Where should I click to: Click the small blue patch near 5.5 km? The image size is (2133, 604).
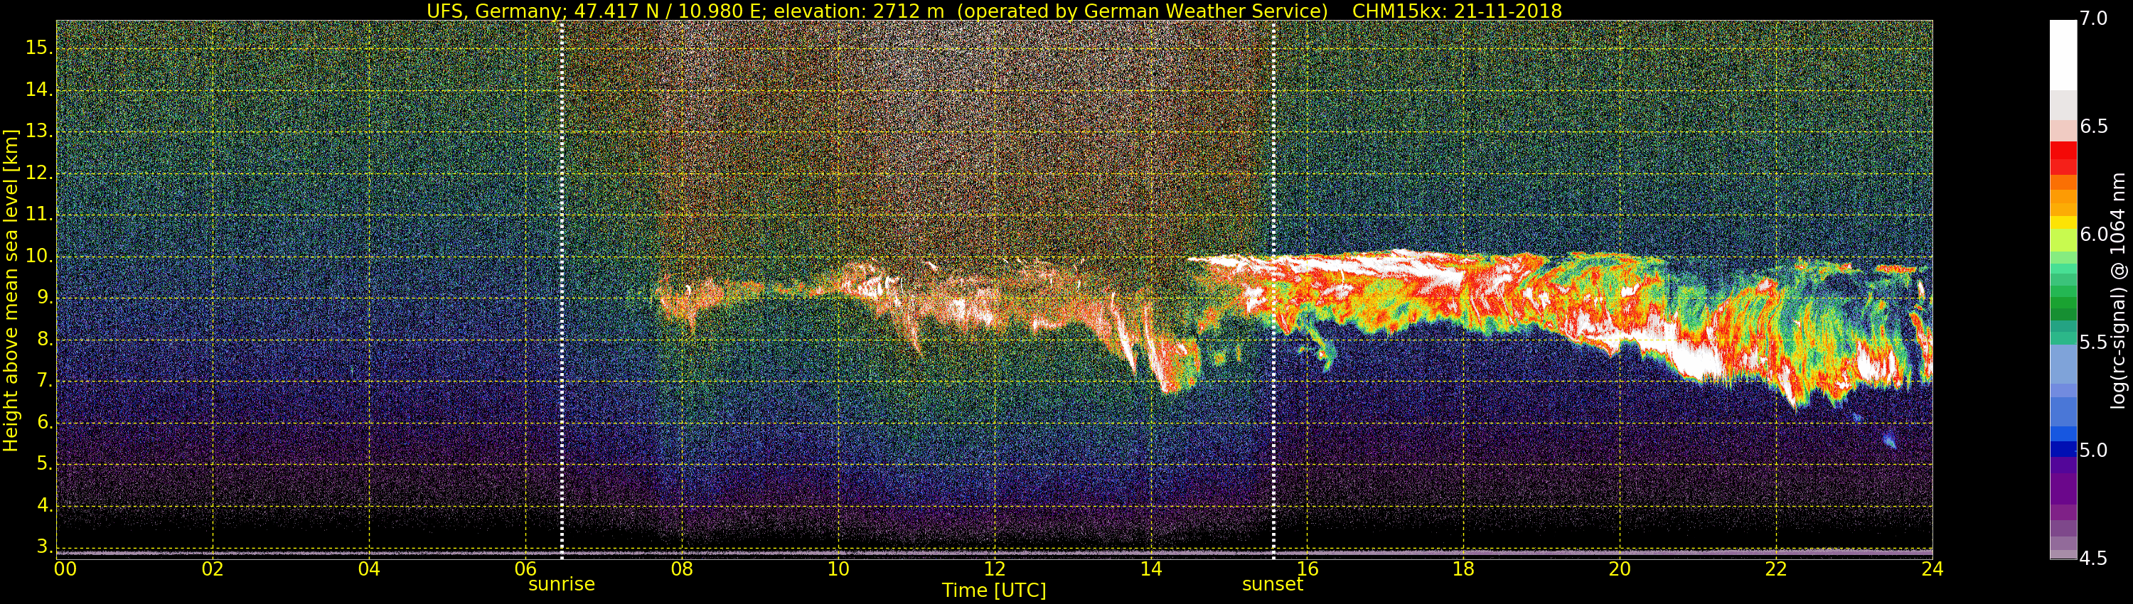tap(1890, 440)
